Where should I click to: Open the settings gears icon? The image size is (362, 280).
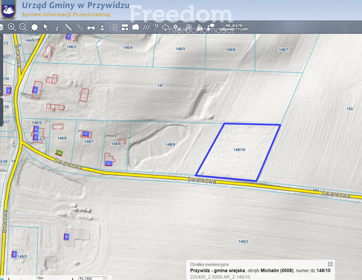[x=177, y=27]
